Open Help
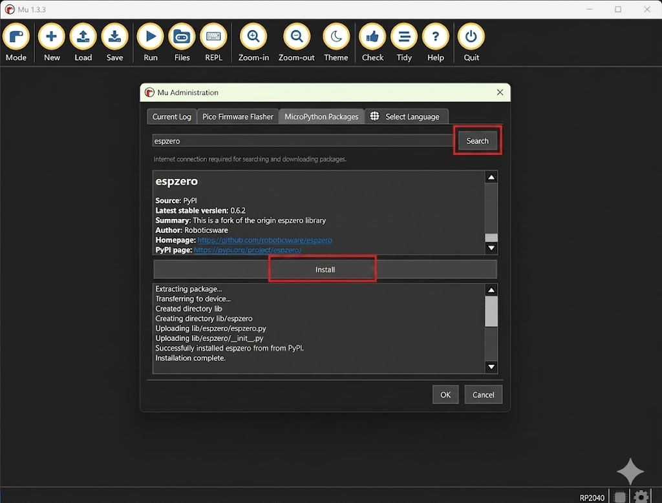This screenshot has height=503, width=662. click(435, 43)
